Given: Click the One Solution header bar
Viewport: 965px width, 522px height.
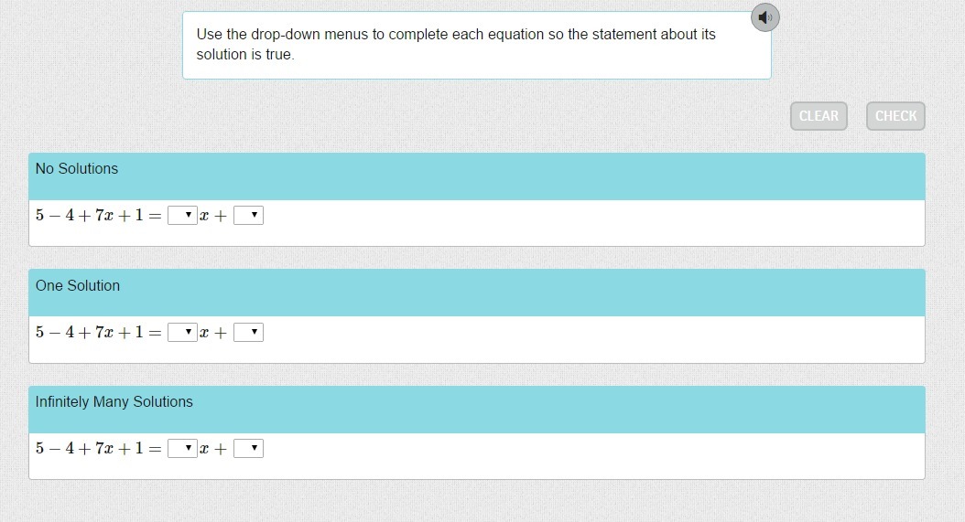Looking at the screenshot, I should tap(476, 293).
